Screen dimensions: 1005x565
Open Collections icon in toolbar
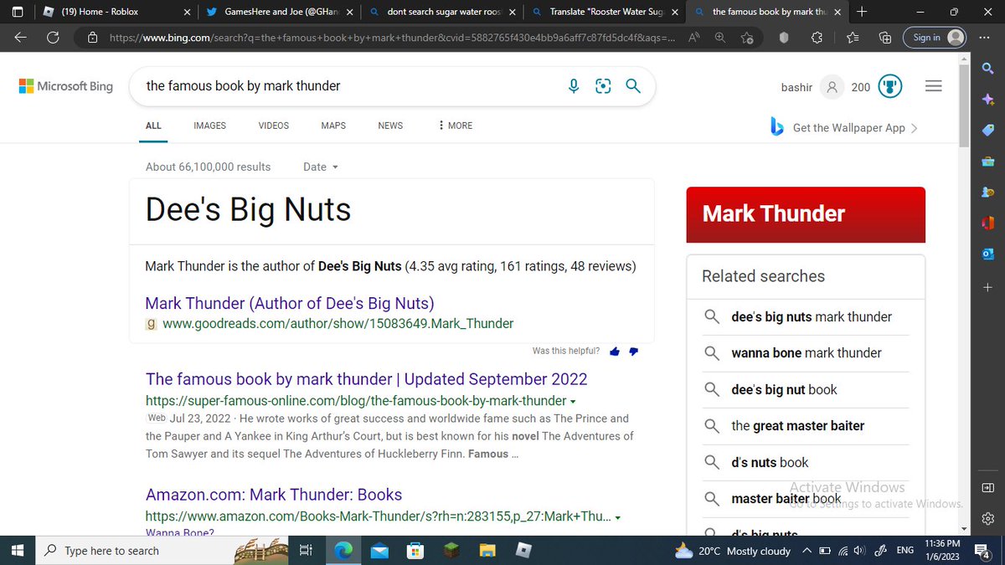click(x=884, y=38)
